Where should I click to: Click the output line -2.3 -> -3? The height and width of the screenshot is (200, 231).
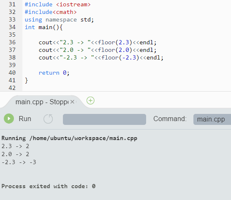point(19,162)
